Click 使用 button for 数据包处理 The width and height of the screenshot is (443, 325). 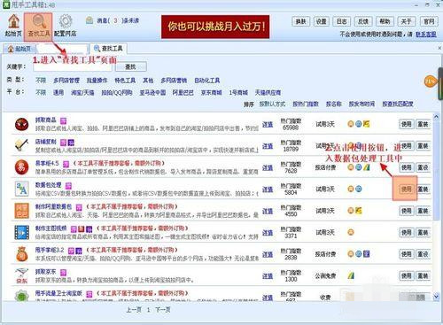(406, 189)
